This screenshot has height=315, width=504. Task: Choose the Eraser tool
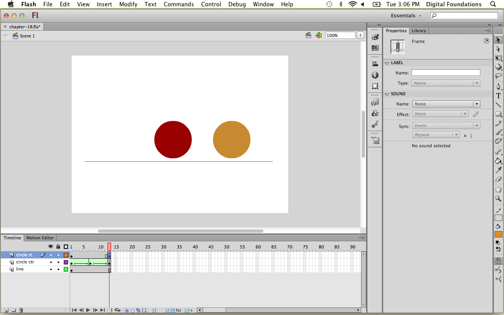coord(498,180)
